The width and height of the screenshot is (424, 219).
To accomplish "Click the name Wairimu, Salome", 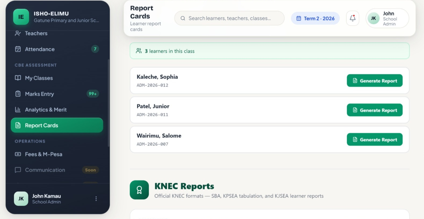I will [159, 136].
